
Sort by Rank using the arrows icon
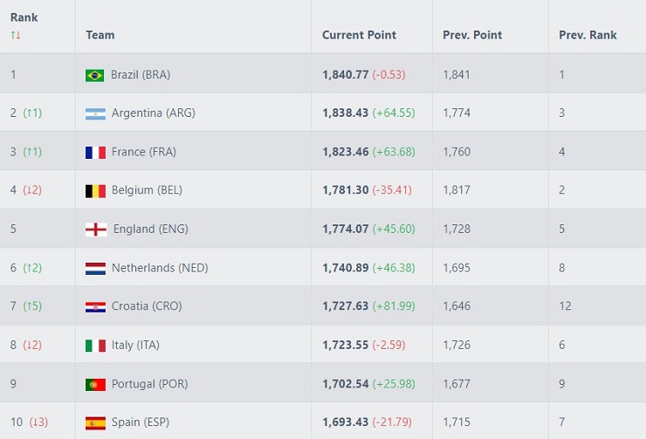tap(16, 35)
